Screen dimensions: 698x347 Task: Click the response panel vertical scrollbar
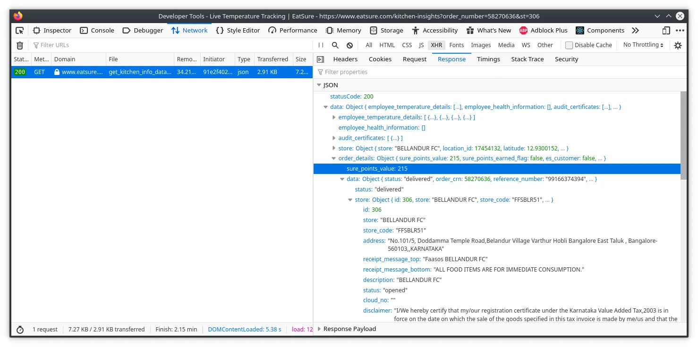(x=683, y=135)
